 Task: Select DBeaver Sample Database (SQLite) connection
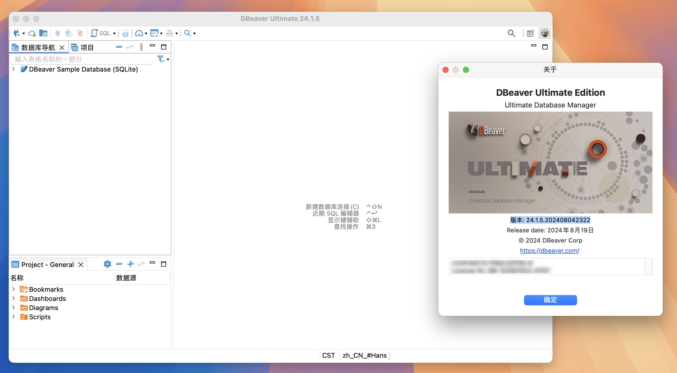[83, 69]
